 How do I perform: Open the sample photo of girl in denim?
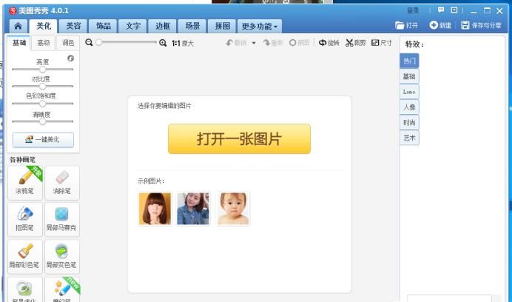click(193, 209)
